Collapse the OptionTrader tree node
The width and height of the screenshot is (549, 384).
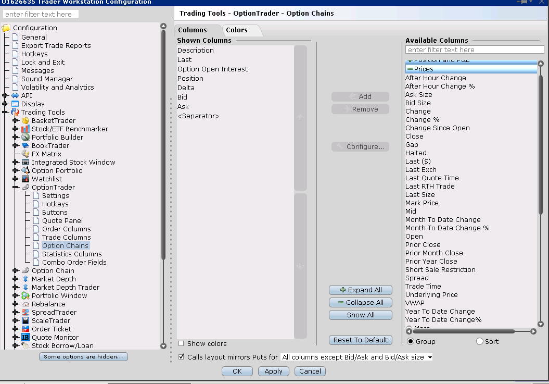(x=16, y=187)
